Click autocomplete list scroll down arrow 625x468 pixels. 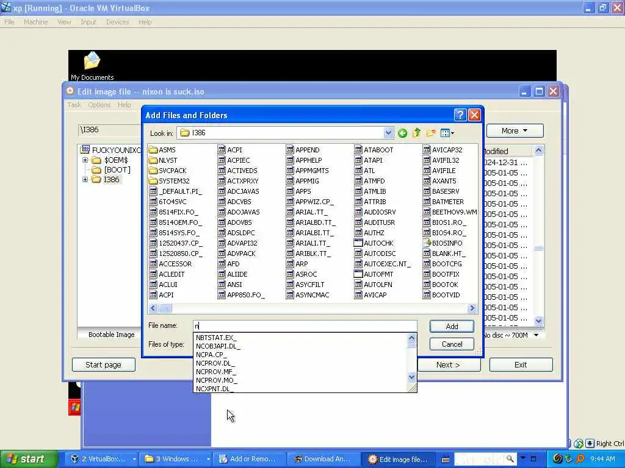(x=412, y=377)
